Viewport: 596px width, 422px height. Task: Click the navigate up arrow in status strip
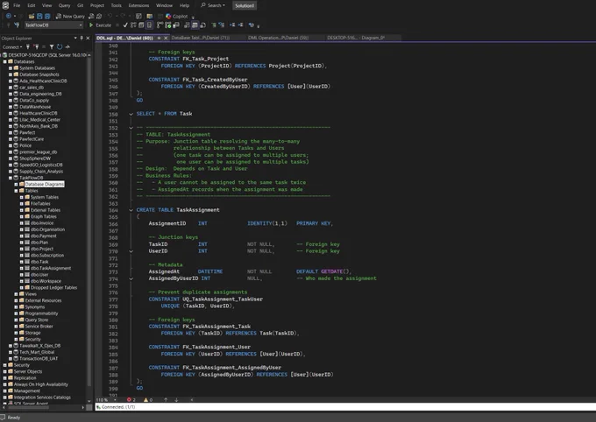(166, 399)
